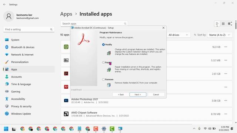Close the Adobe Acrobat DC Setup dialog
Viewport: 237px width, 133px height.
click(163, 28)
